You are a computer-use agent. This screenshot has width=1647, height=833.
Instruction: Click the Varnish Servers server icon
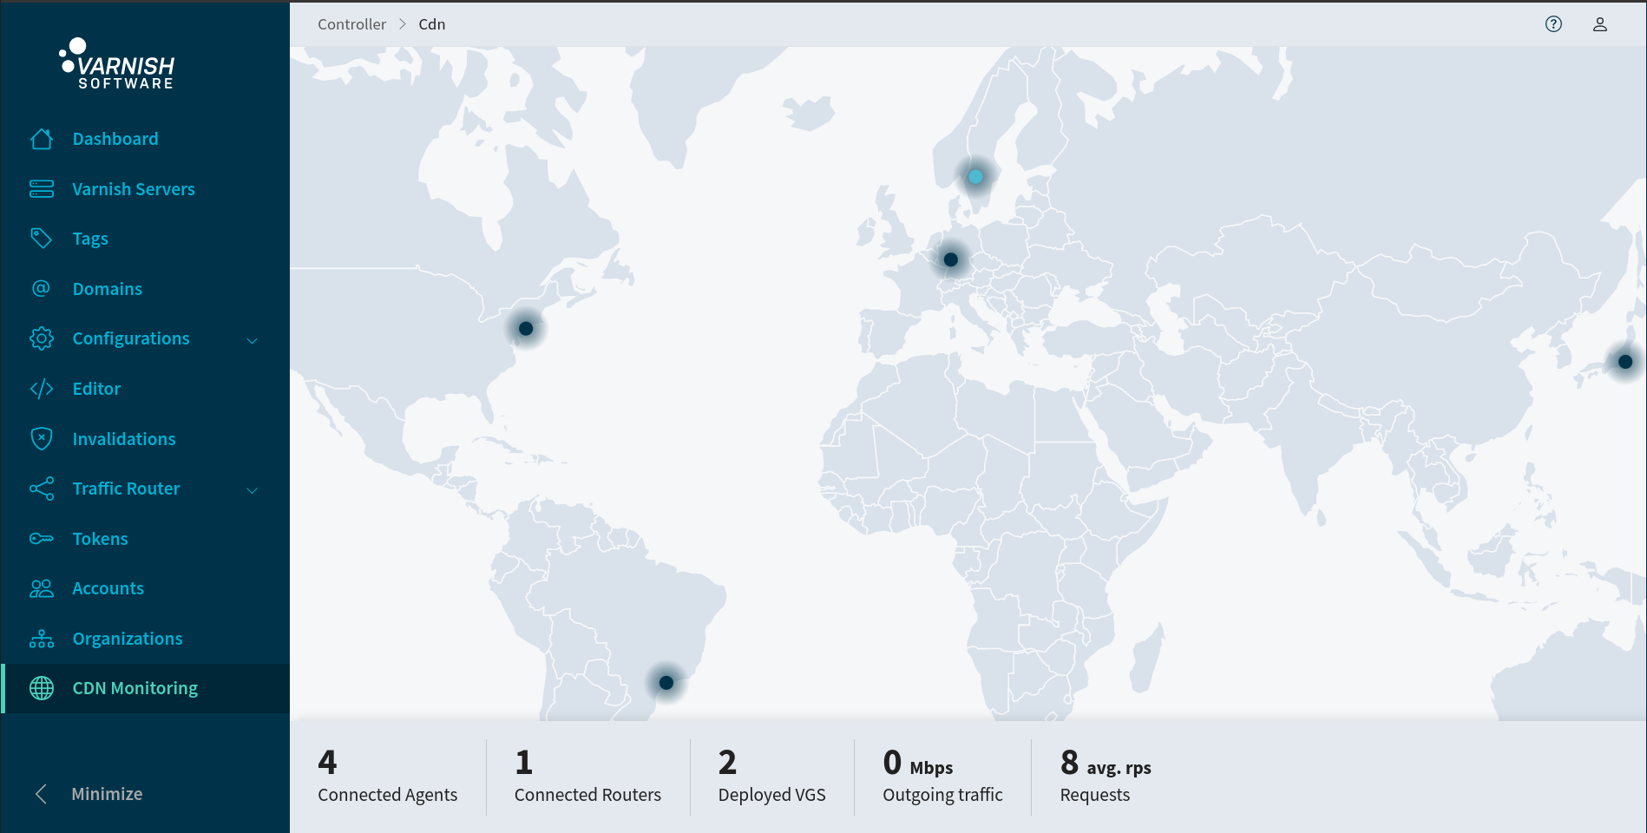(41, 188)
